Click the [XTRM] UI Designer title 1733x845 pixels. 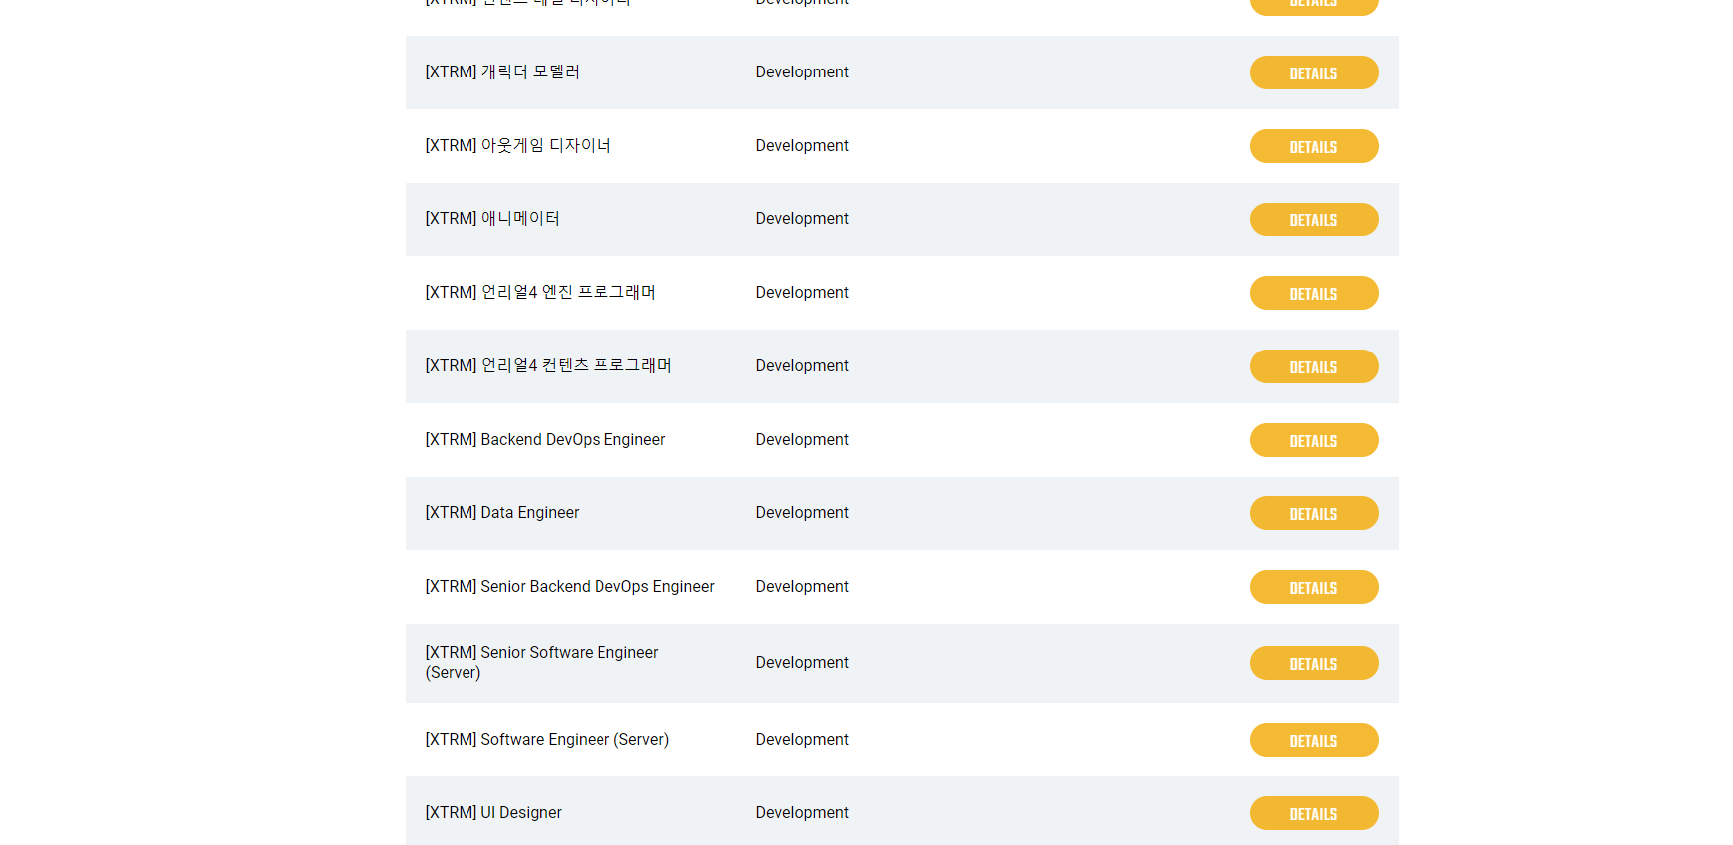pyautogui.click(x=493, y=813)
